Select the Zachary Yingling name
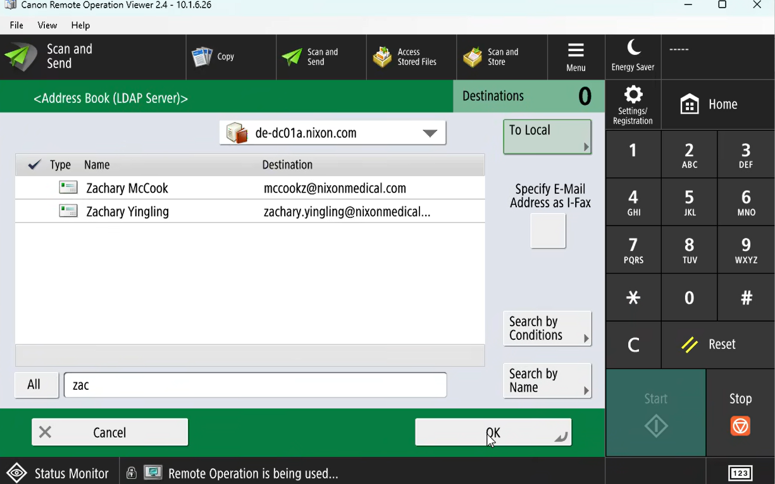 (x=128, y=212)
